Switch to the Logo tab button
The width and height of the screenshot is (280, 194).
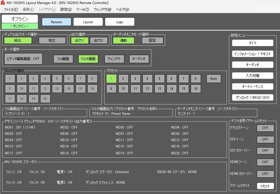point(120,22)
